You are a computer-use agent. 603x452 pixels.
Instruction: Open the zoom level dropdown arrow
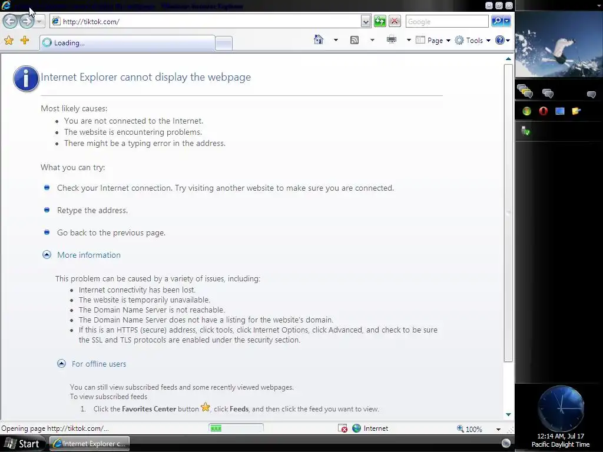[x=498, y=429]
